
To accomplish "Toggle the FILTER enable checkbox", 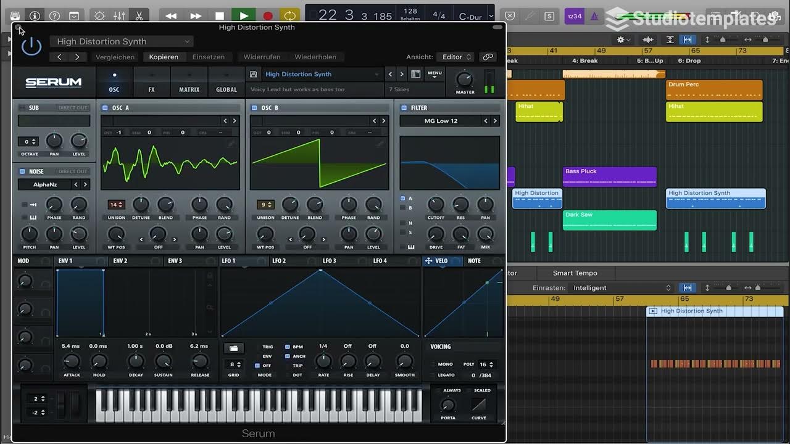I will click(x=404, y=108).
